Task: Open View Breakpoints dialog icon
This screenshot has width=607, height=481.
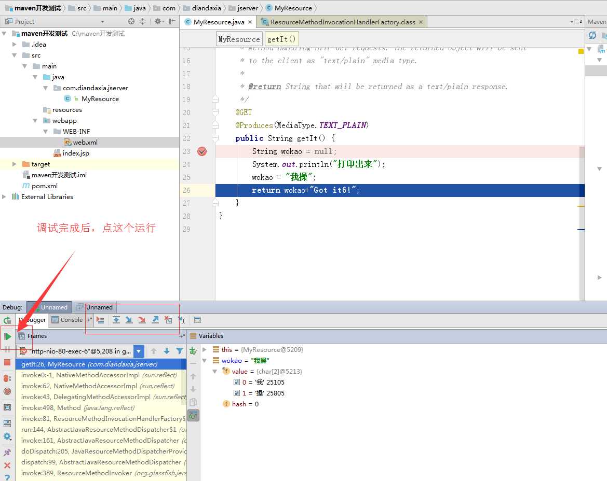Action: (7, 378)
